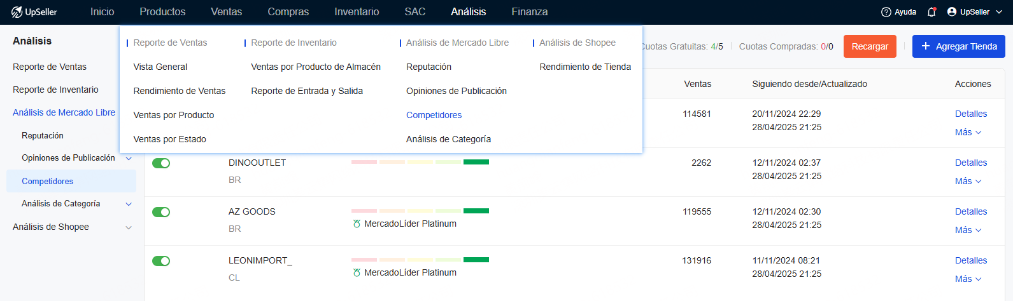This screenshot has height=301, width=1013.
Task: Toggle tracking switch for DINOOUTLET
Action: click(161, 163)
